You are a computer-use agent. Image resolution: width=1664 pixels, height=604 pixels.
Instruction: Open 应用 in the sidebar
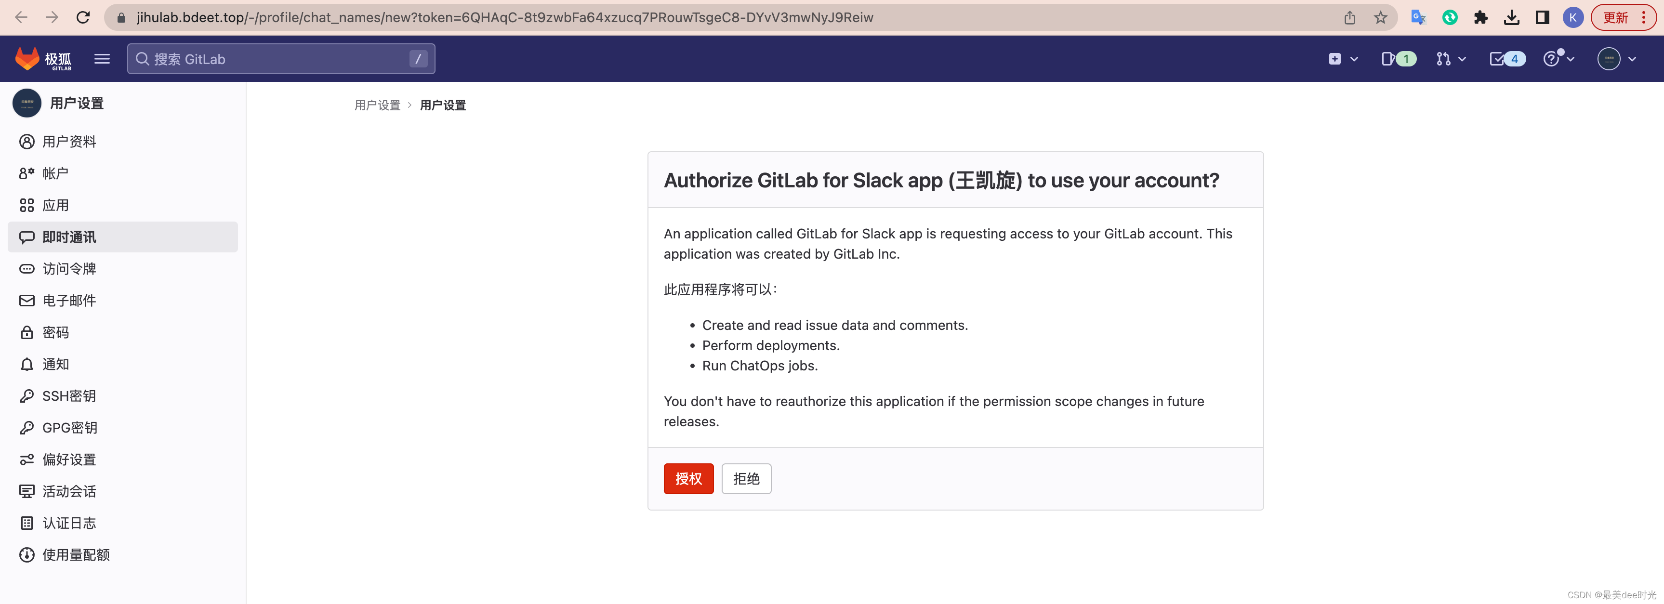tap(123, 205)
